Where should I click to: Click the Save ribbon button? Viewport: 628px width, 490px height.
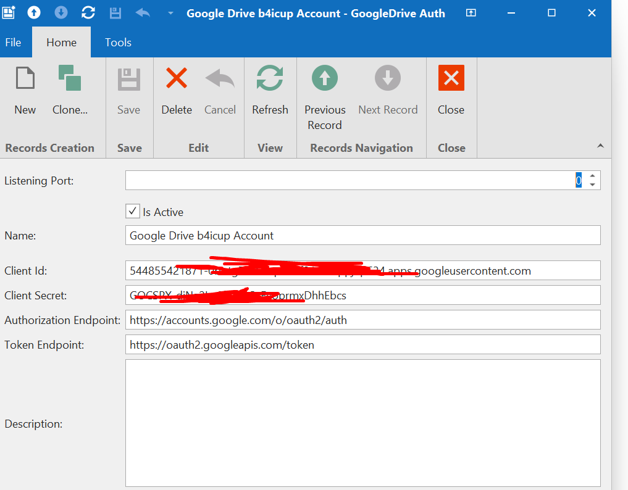(128, 91)
